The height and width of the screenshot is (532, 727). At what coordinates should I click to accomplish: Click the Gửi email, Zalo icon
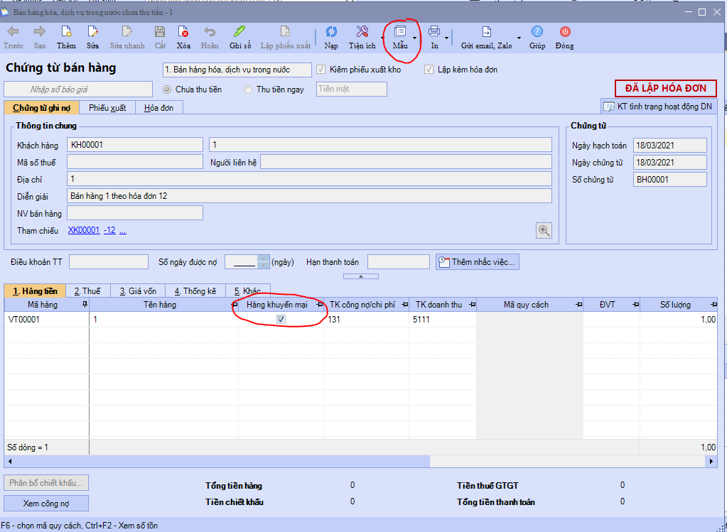pyautogui.click(x=486, y=31)
